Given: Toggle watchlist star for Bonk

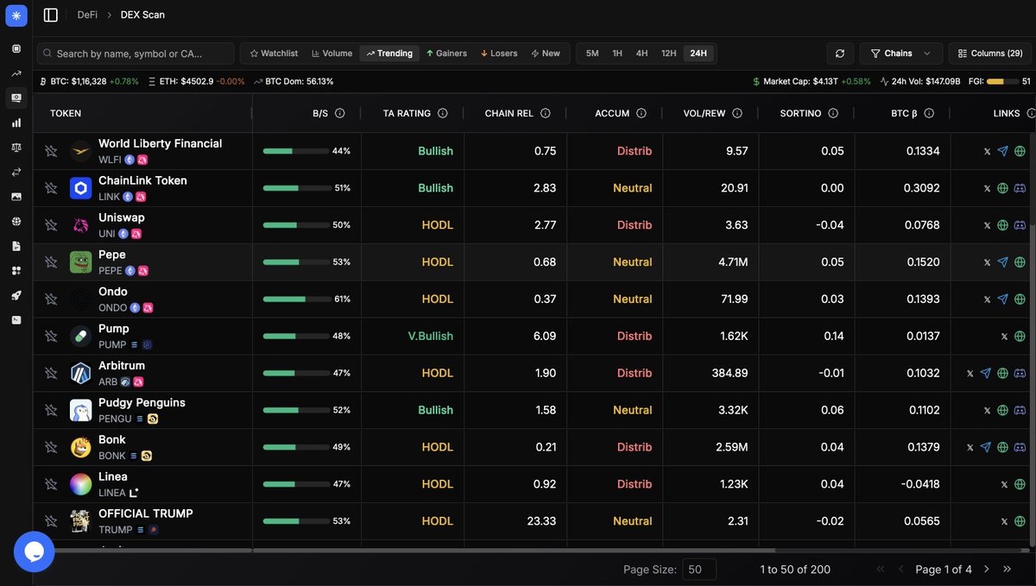Looking at the screenshot, I should coord(51,447).
